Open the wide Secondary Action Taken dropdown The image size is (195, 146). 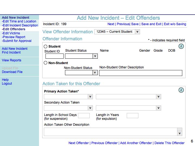coord(128,108)
